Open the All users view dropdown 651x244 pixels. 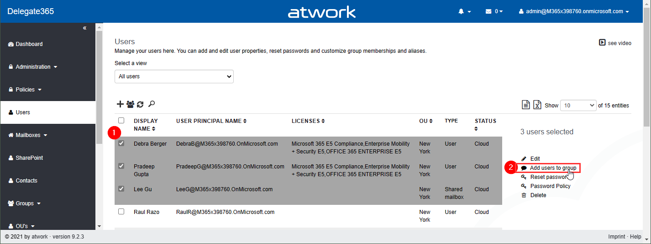tap(174, 76)
